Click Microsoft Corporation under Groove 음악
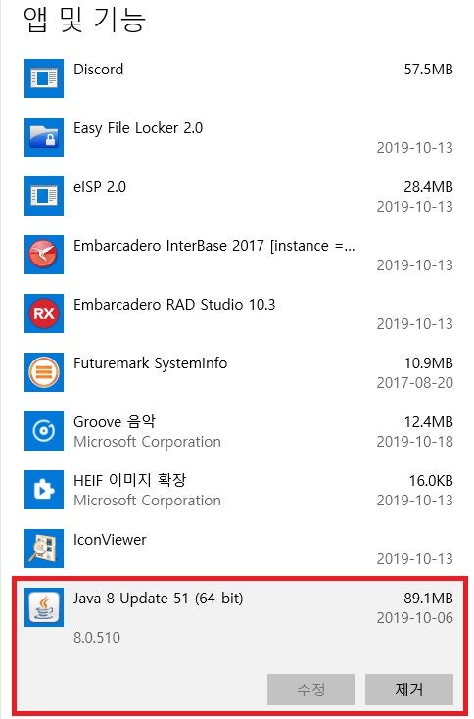Viewport: 474px width, 719px height. [147, 442]
